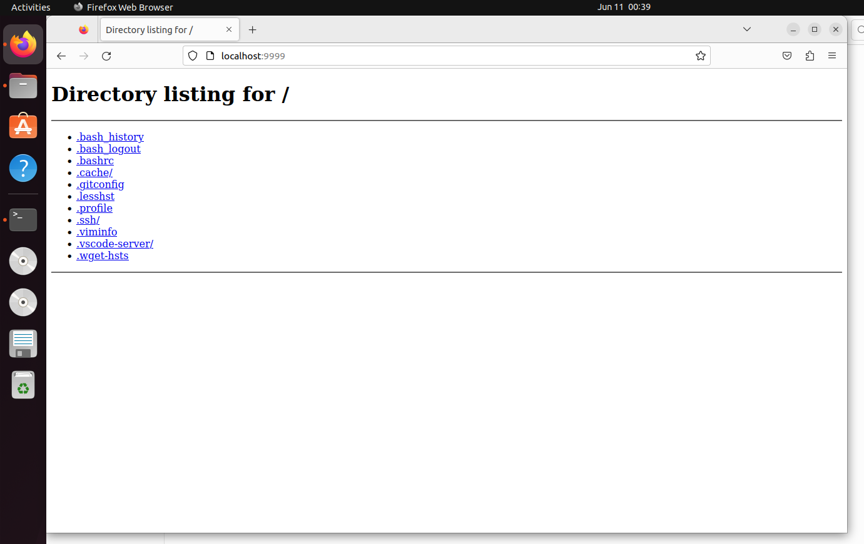Open the Save to Pocket icon
The width and height of the screenshot is (864, 544).
point(787,56)
